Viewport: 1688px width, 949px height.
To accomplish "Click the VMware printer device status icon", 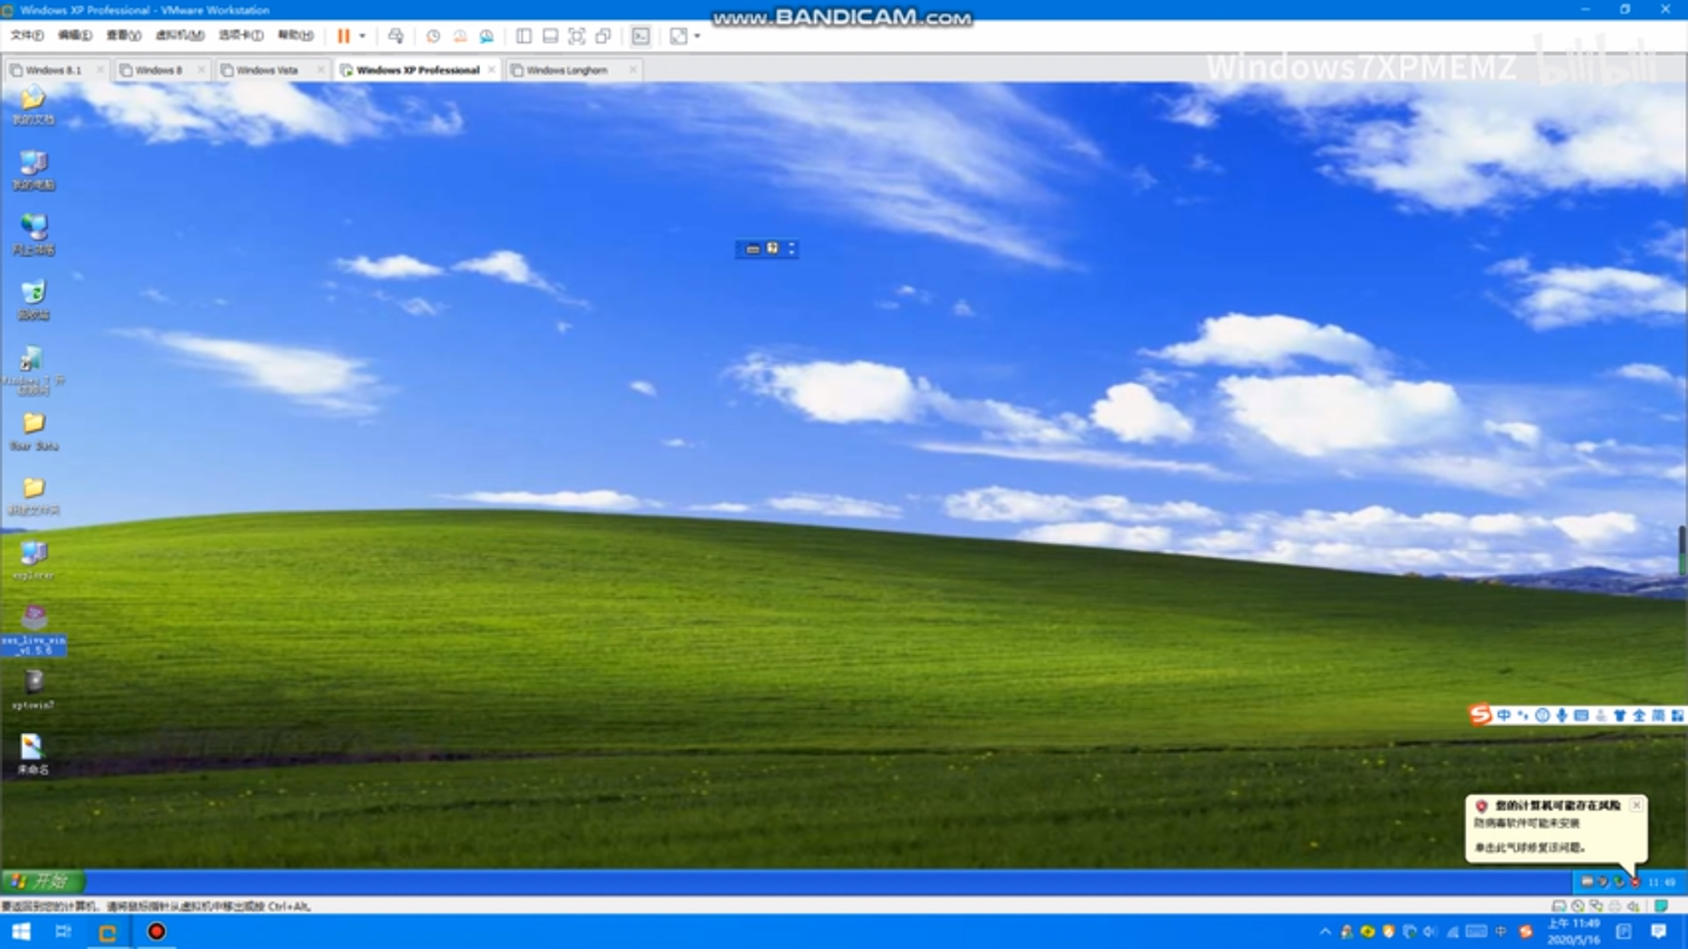I will [1615, 906].
